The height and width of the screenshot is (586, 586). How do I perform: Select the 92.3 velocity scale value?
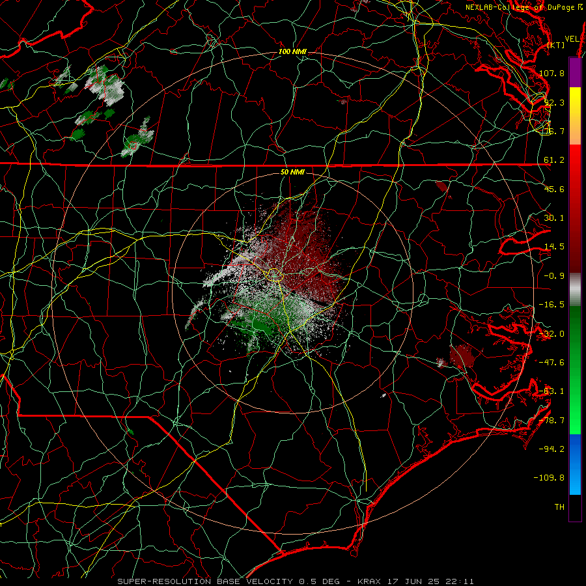coord(554,102)
